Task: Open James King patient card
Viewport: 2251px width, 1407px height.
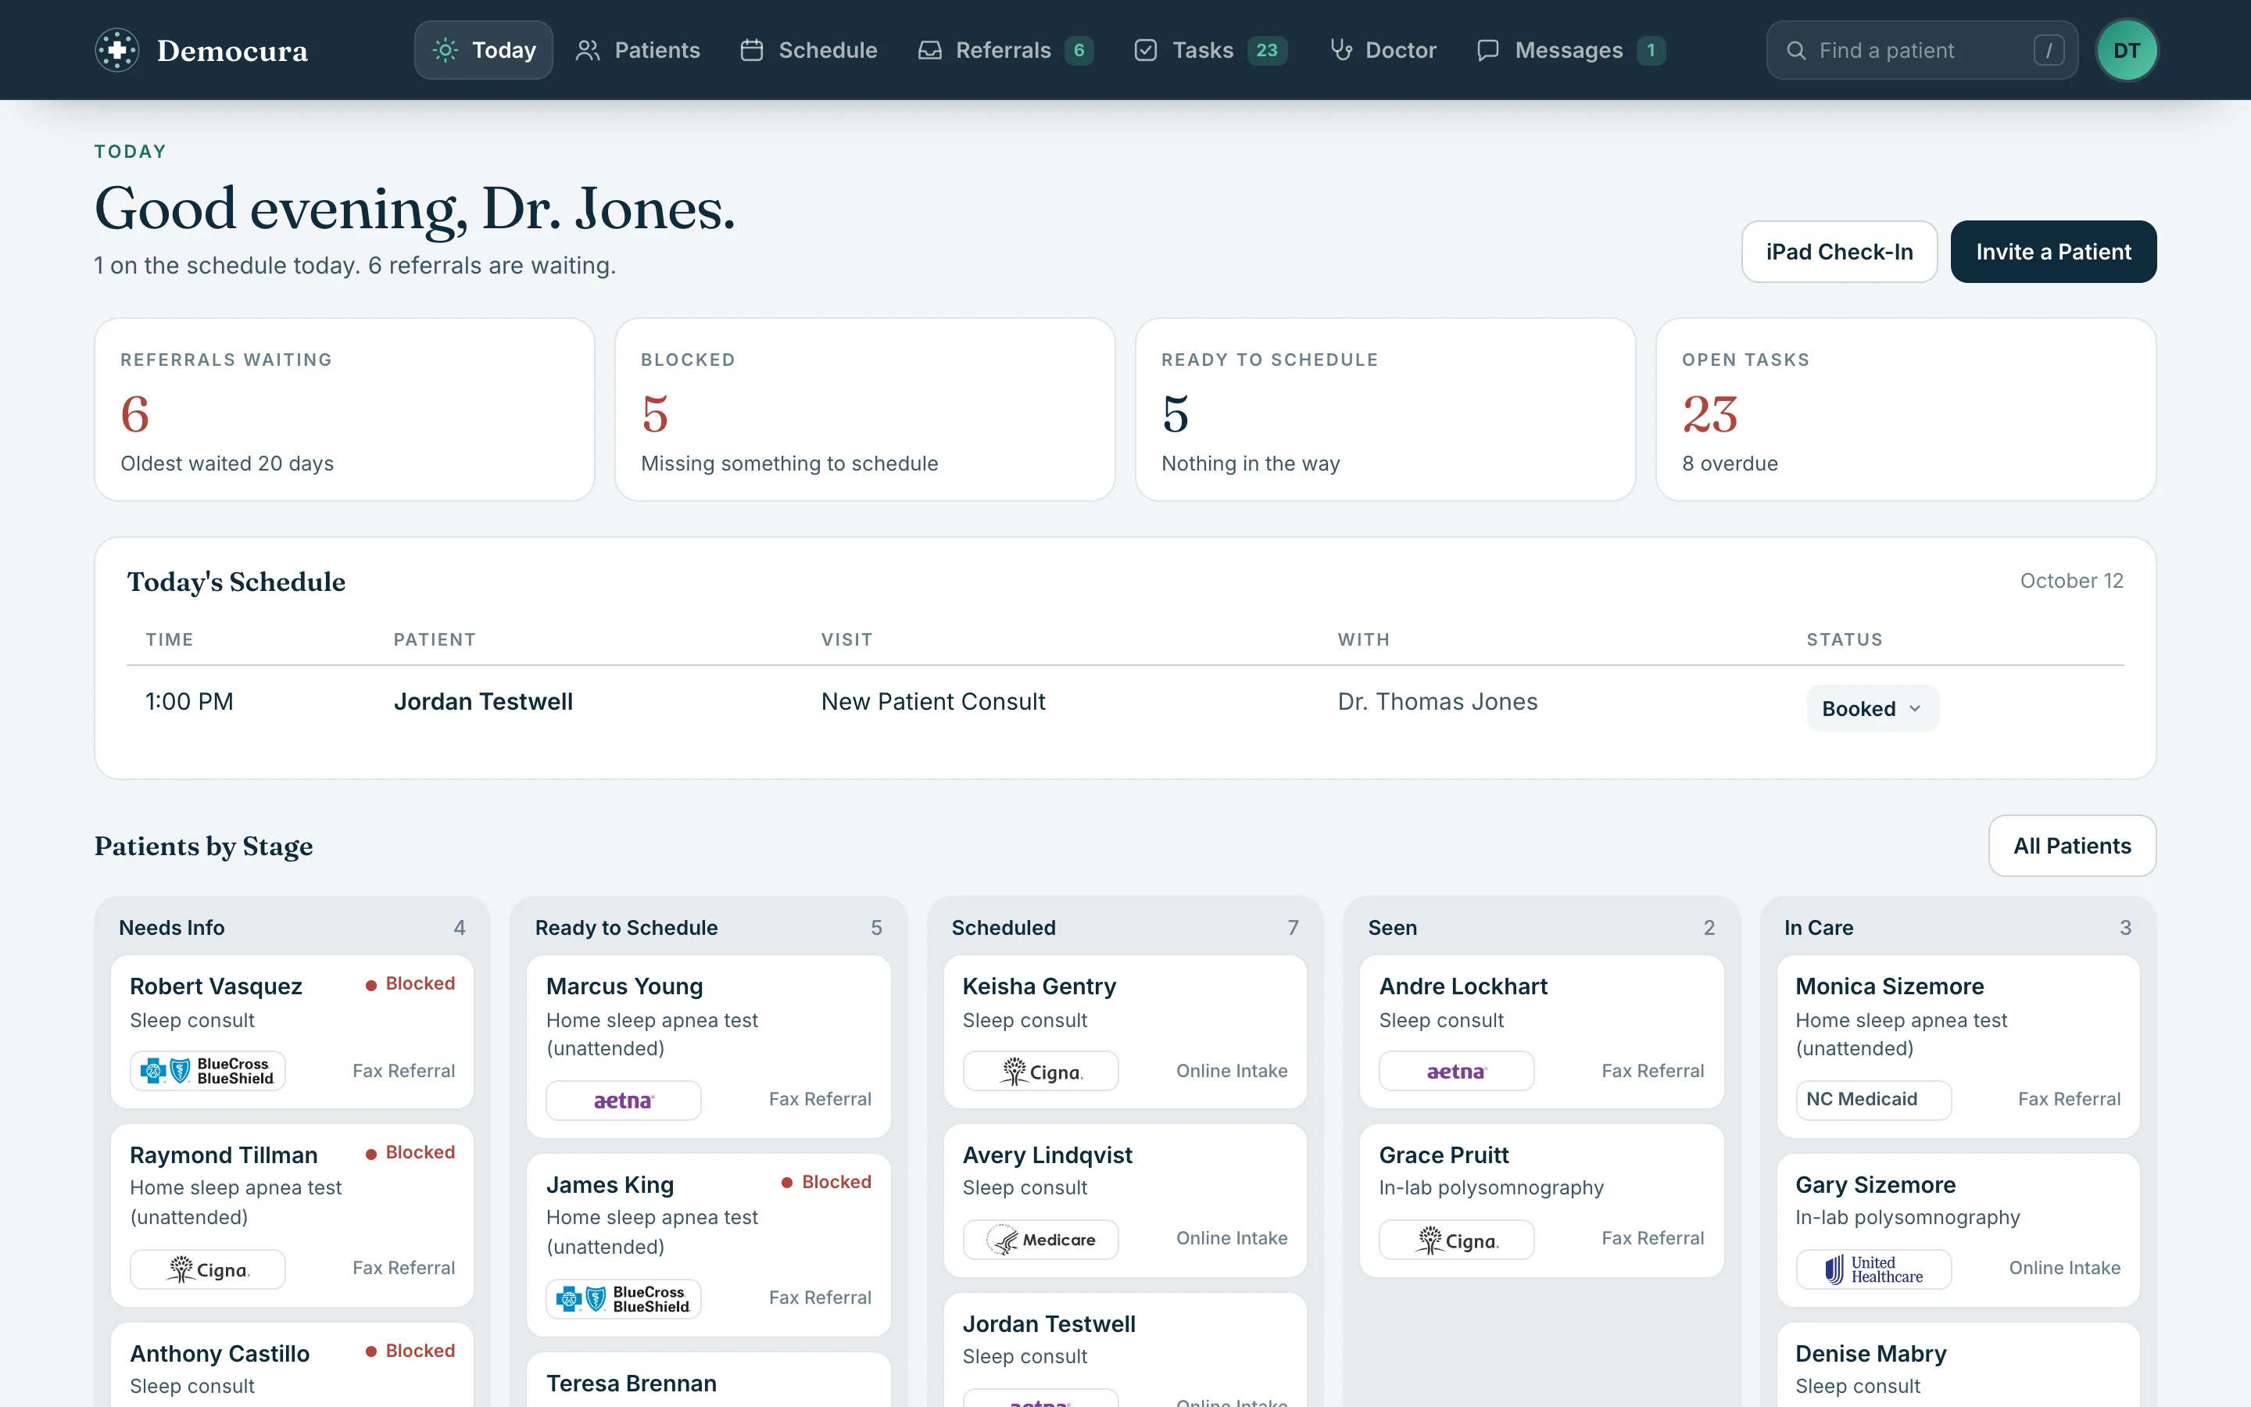Action: (708, 1245)
